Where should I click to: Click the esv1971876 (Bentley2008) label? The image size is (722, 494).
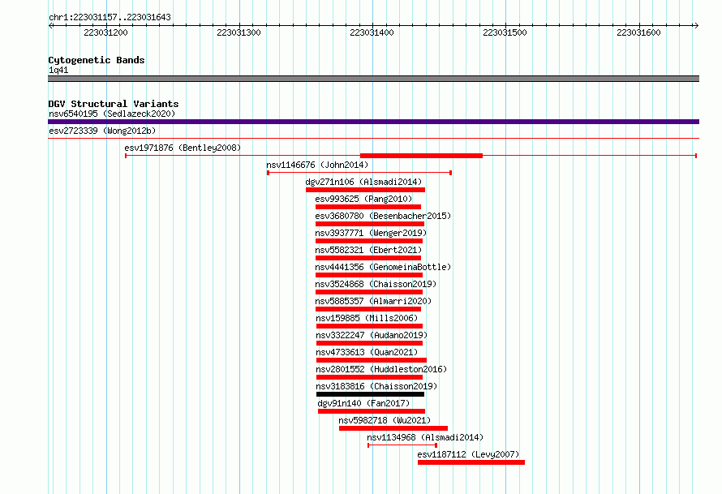point(183,148)
